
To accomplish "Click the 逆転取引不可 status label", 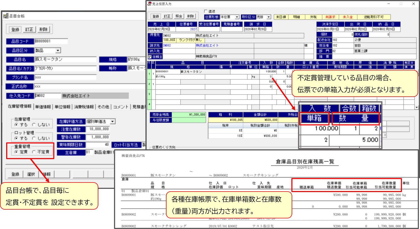I will coord(374,17).
